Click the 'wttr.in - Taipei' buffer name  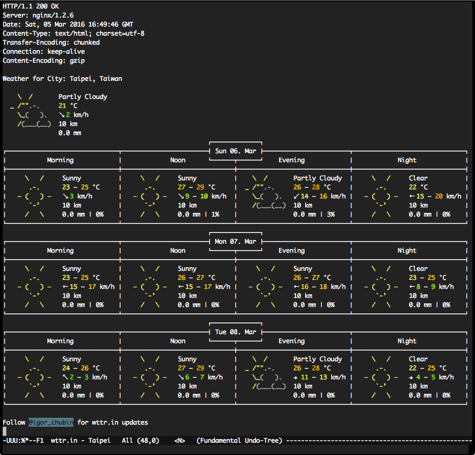(80, 441)
